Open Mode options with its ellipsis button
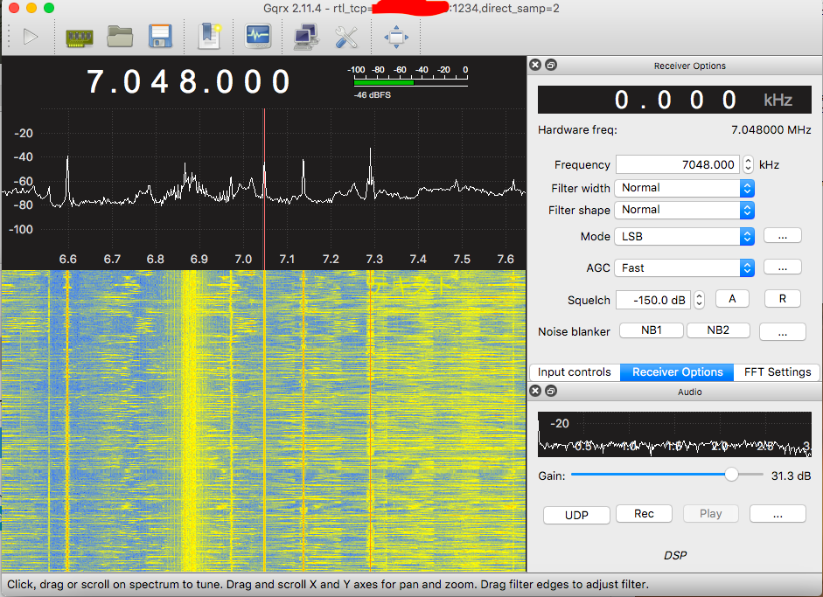The image size is (823, 597). [782, 235]
